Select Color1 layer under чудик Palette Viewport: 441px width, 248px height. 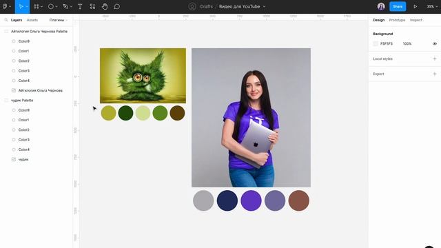[23, 120]
